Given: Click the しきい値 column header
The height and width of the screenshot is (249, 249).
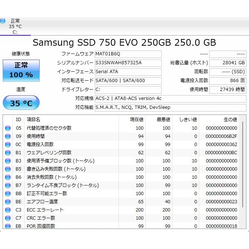Looking at the screenshot, I should (186, 119).
